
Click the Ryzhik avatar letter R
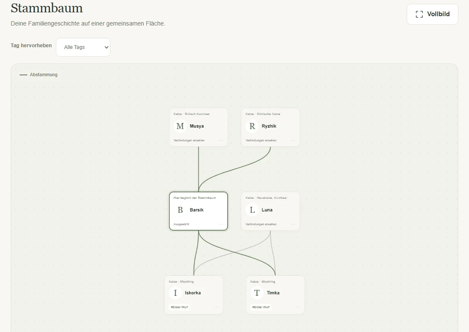pyautogui.click(x=252, y=126)
